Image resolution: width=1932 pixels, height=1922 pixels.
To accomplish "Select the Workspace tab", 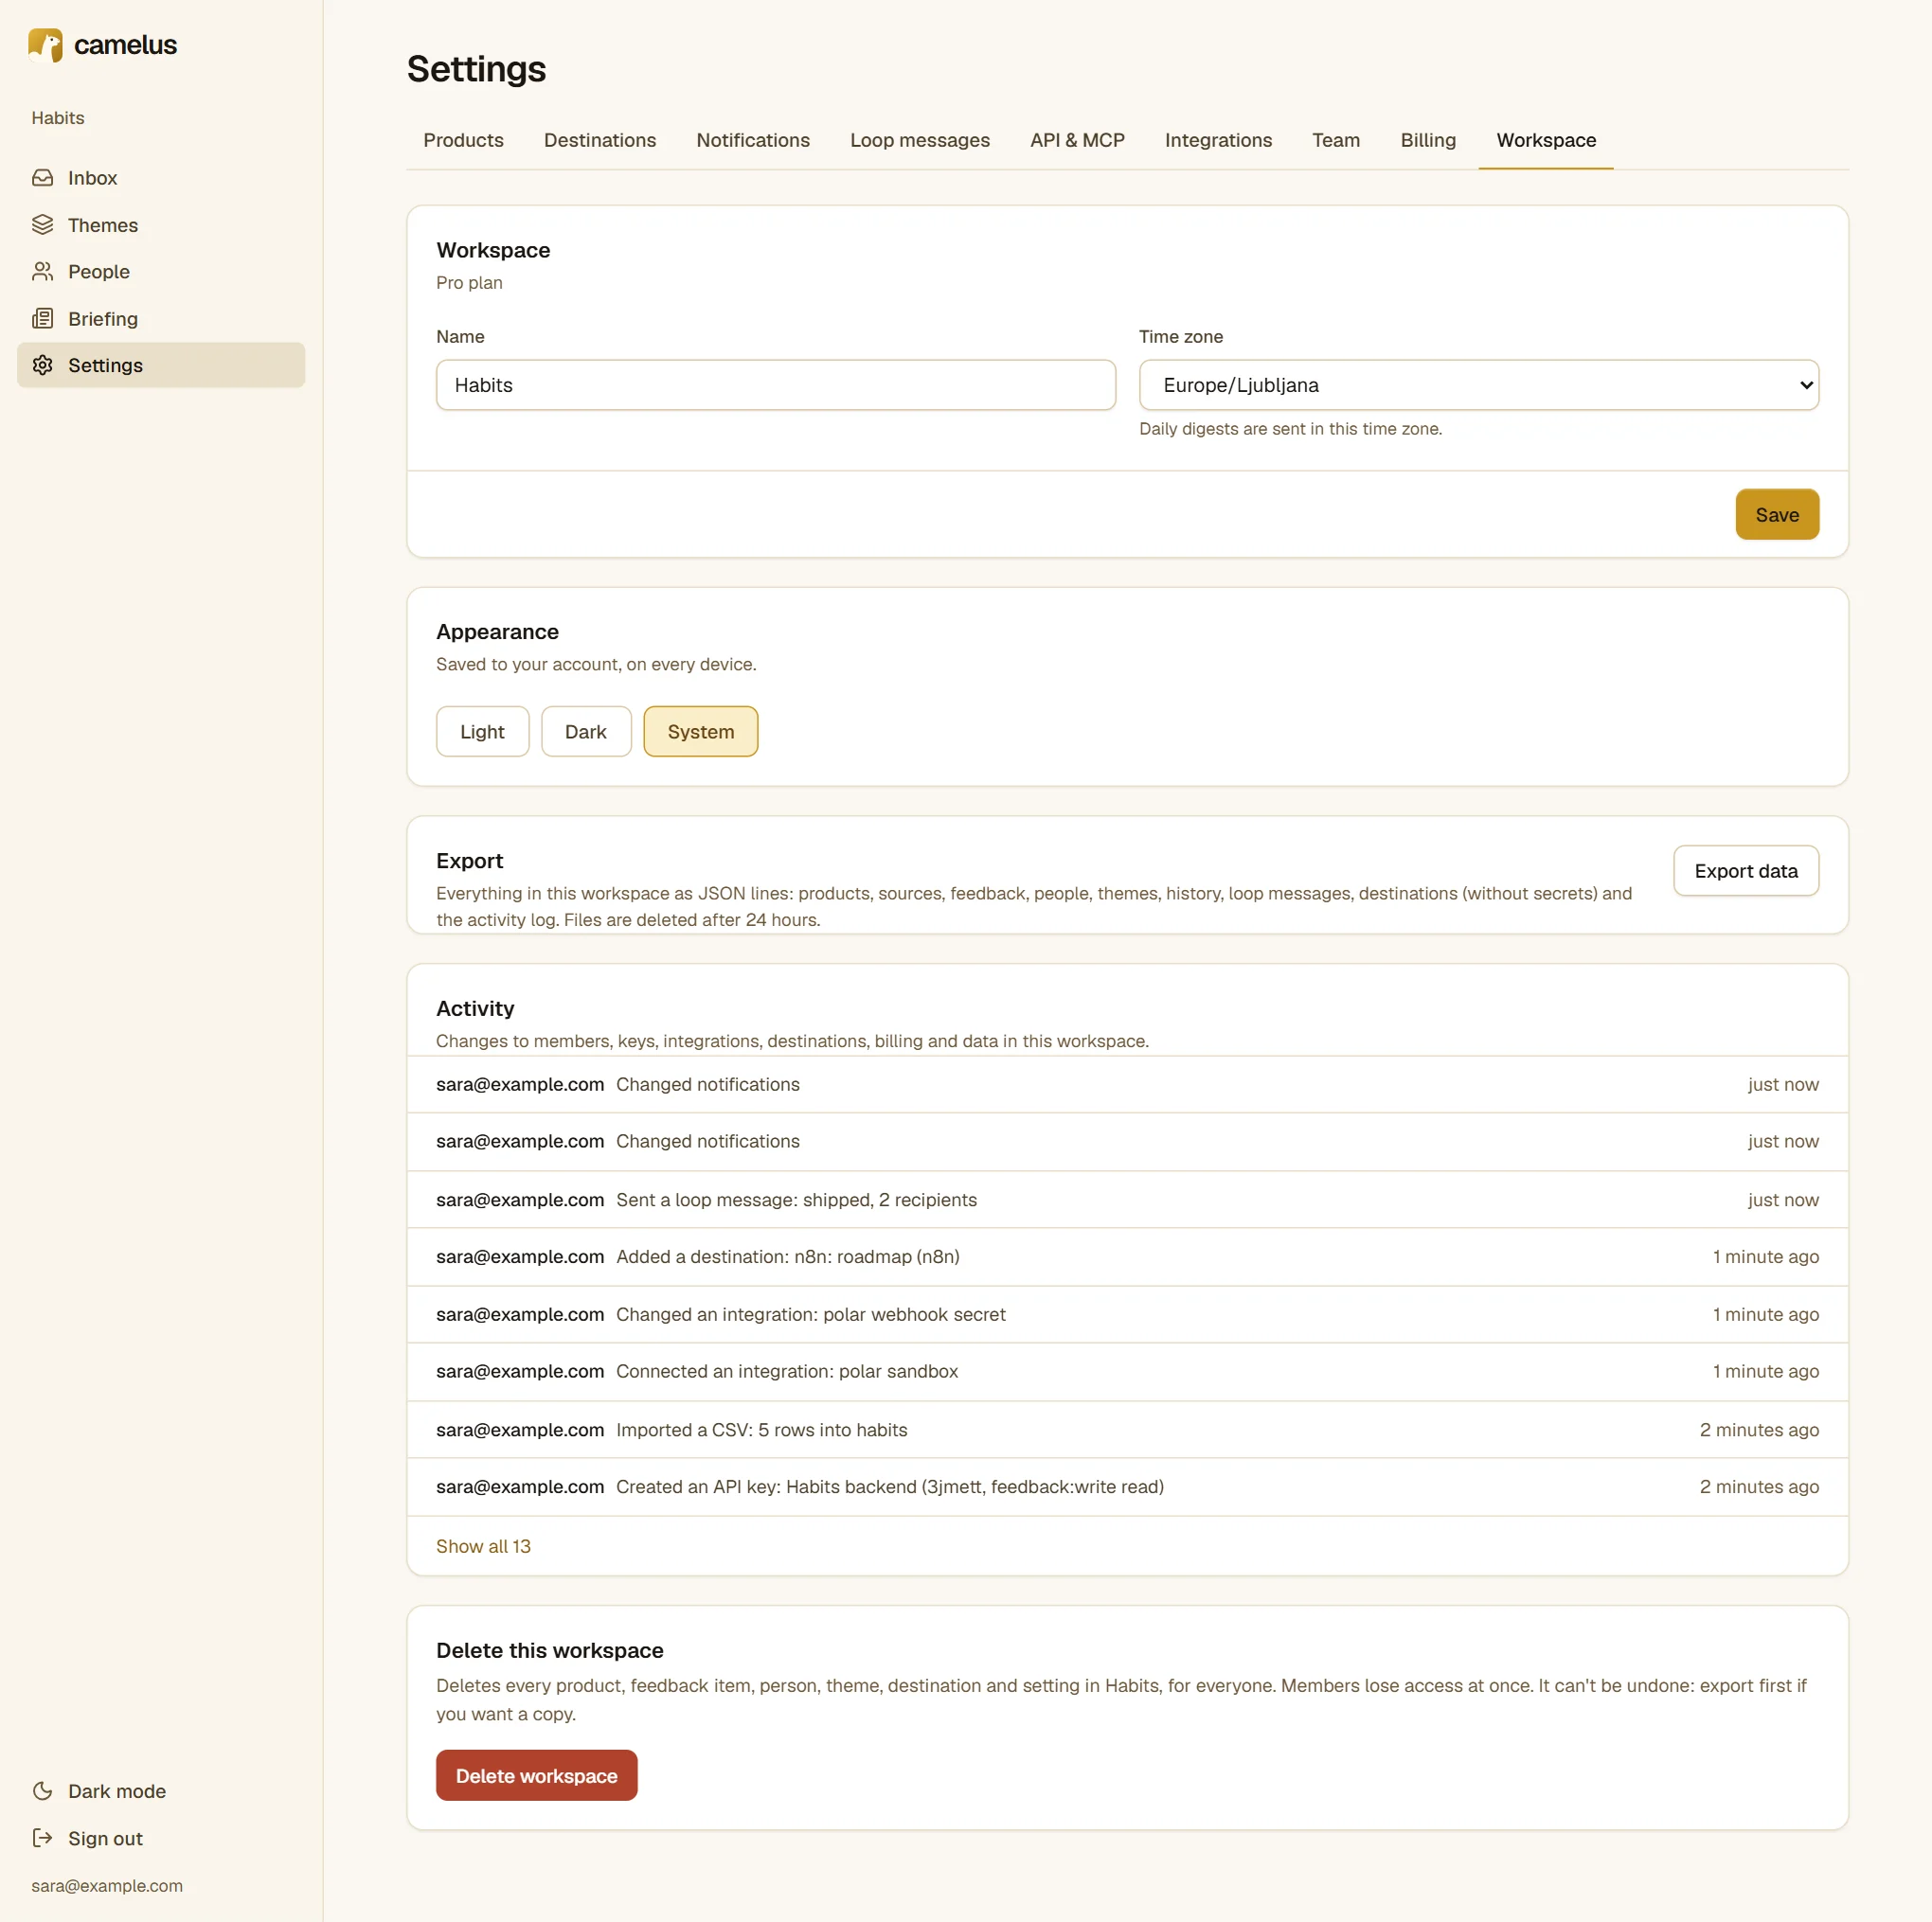I will [1547, 140].
